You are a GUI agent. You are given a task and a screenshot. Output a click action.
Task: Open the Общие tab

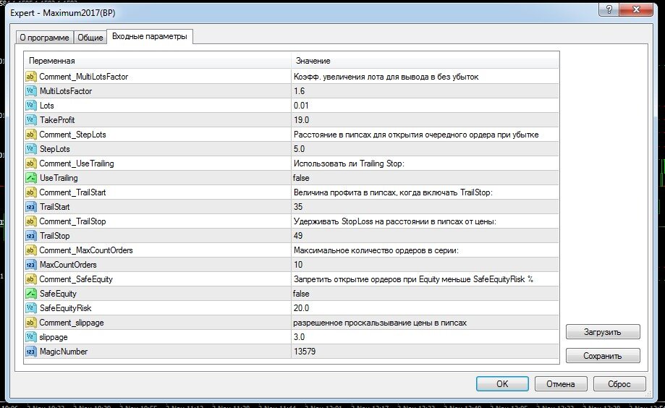coord(90,38)
